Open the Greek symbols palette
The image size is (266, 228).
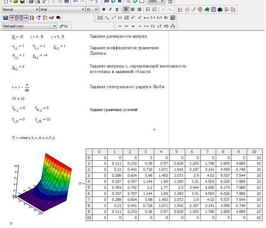(52, 18)
